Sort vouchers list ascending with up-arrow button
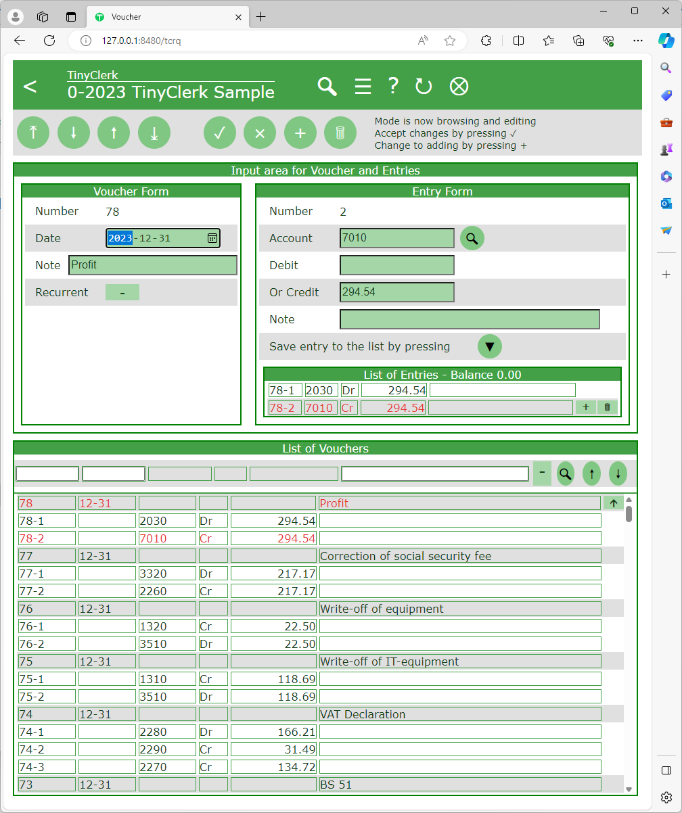The width and height of the screenshot is (682, 813). (x=591, y=473)
